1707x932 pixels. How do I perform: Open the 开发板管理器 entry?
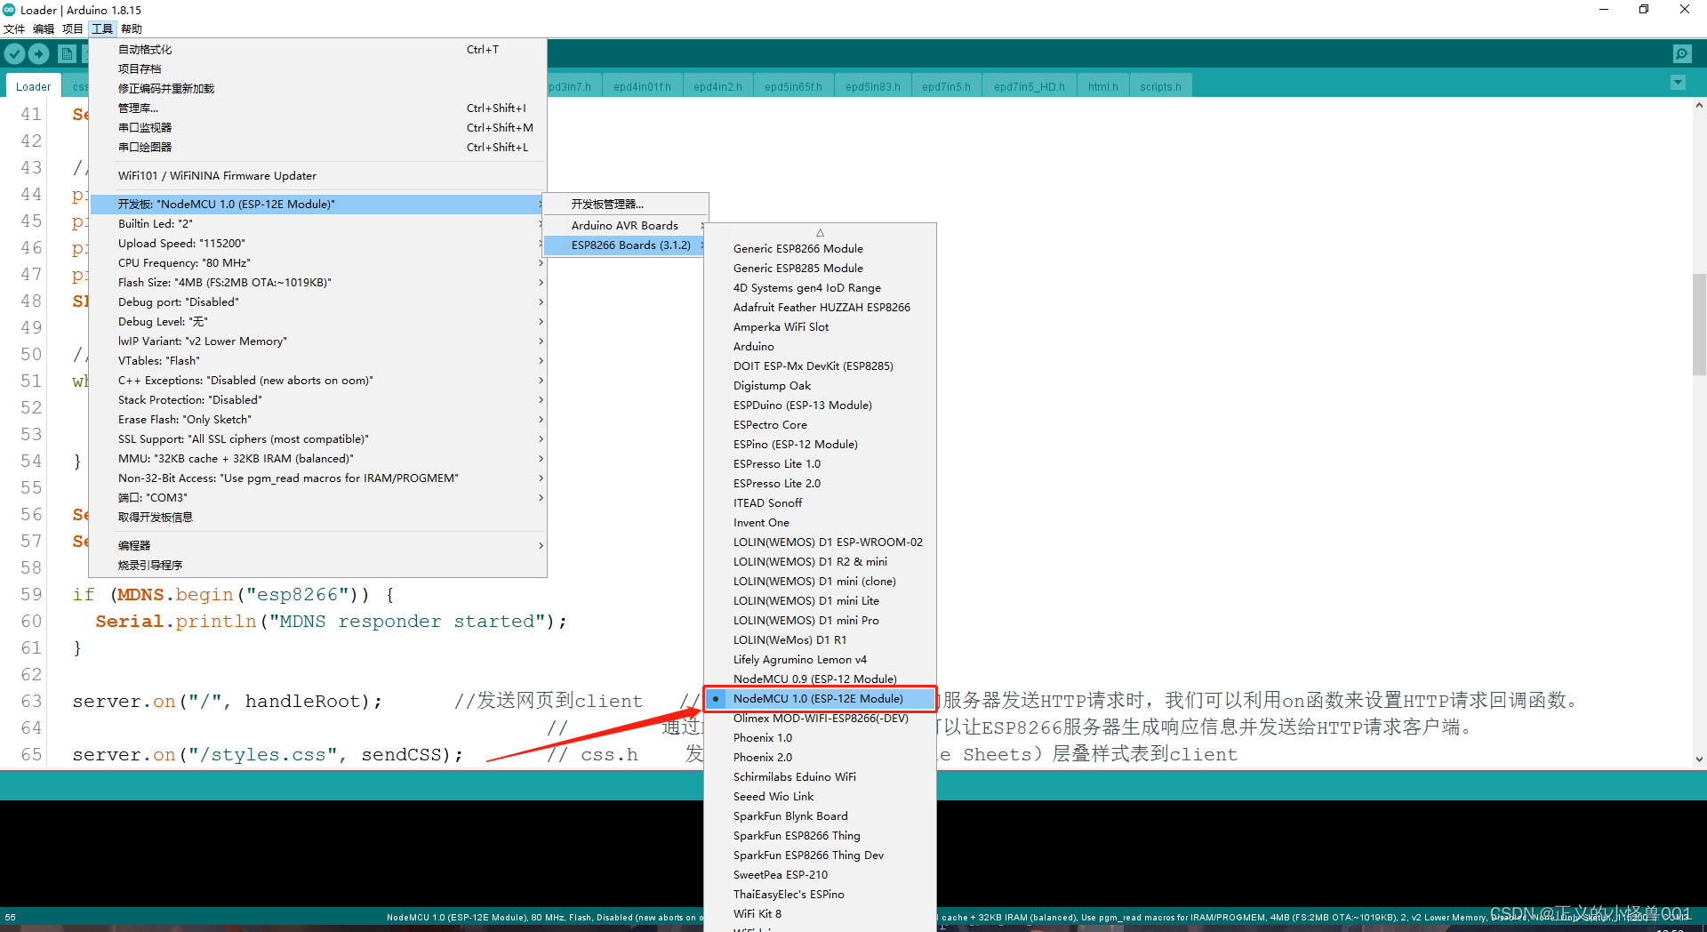(x=605, y=204)
